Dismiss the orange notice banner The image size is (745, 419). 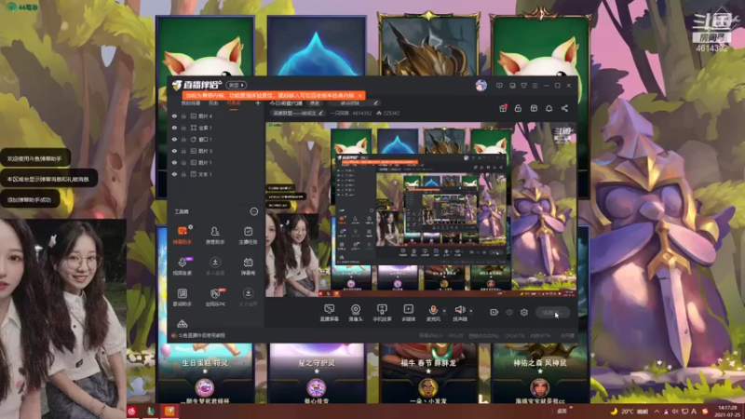tap(360, 96)
